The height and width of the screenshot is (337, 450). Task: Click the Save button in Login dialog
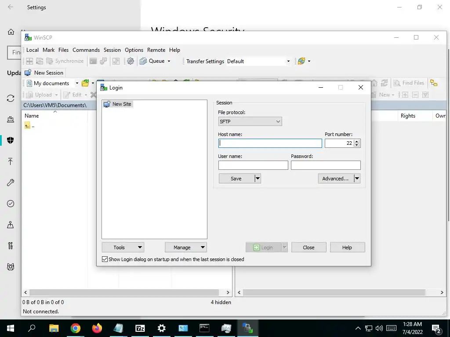(x=236, y=179)
